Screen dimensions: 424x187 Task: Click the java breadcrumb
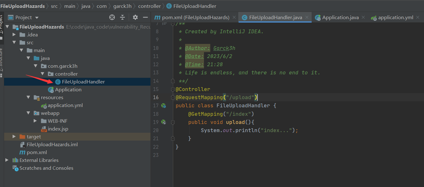click(86, 6)
